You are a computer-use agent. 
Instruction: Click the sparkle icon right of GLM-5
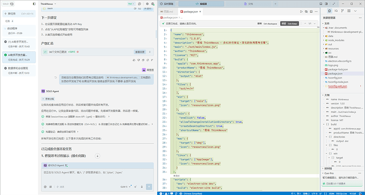pyautogui.click(x=135, y=187)
